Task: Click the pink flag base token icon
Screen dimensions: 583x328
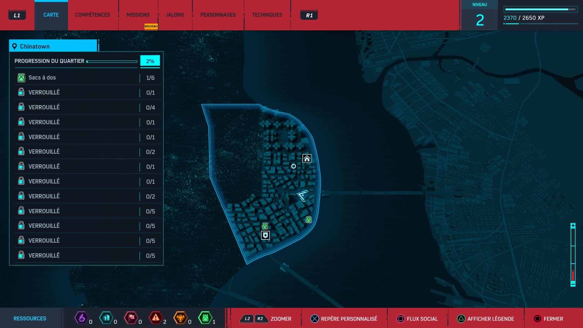Action: (x=131, y=318)
